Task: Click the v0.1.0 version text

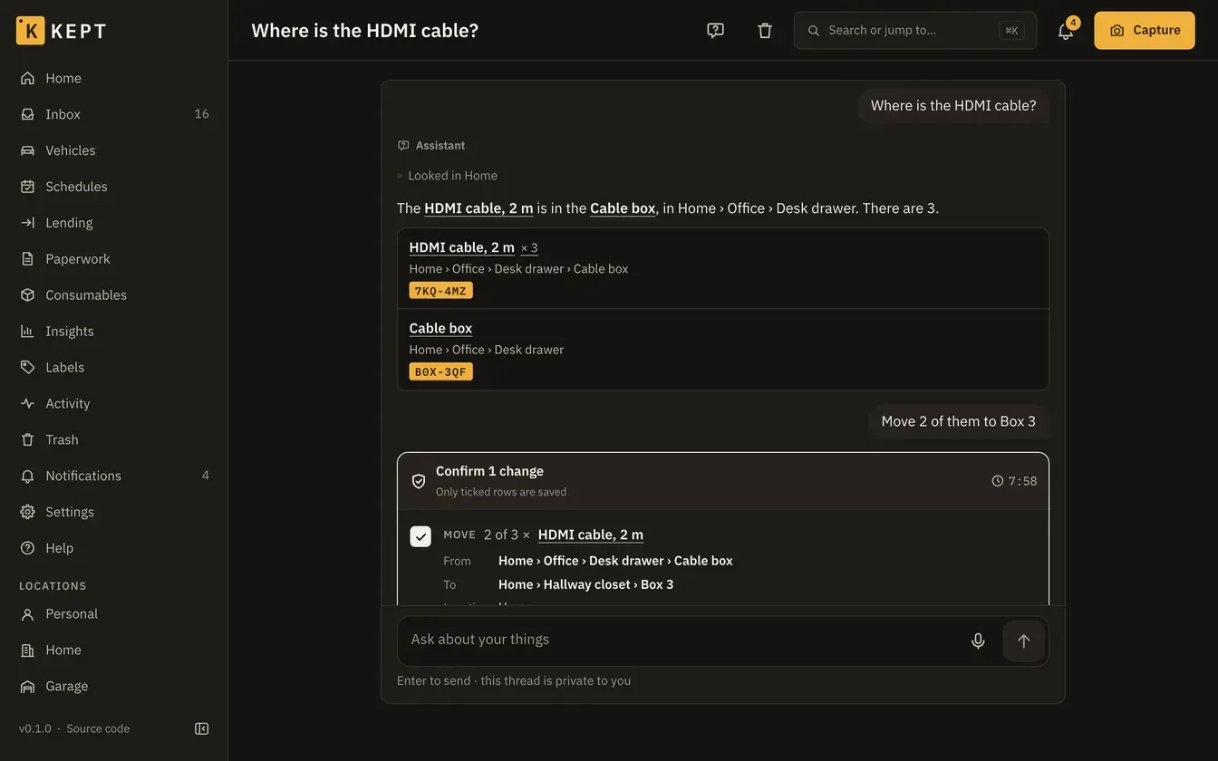Action: (x=35, y=728)
